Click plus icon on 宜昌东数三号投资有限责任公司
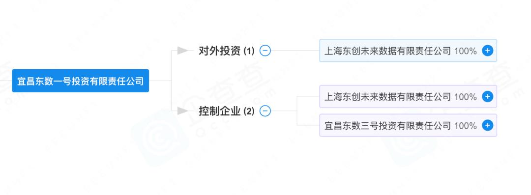531x195 pixels. point(487,126)
